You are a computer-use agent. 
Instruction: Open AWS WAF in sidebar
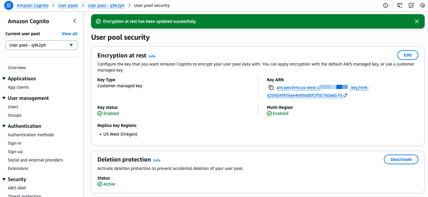[x=17, y=188]
